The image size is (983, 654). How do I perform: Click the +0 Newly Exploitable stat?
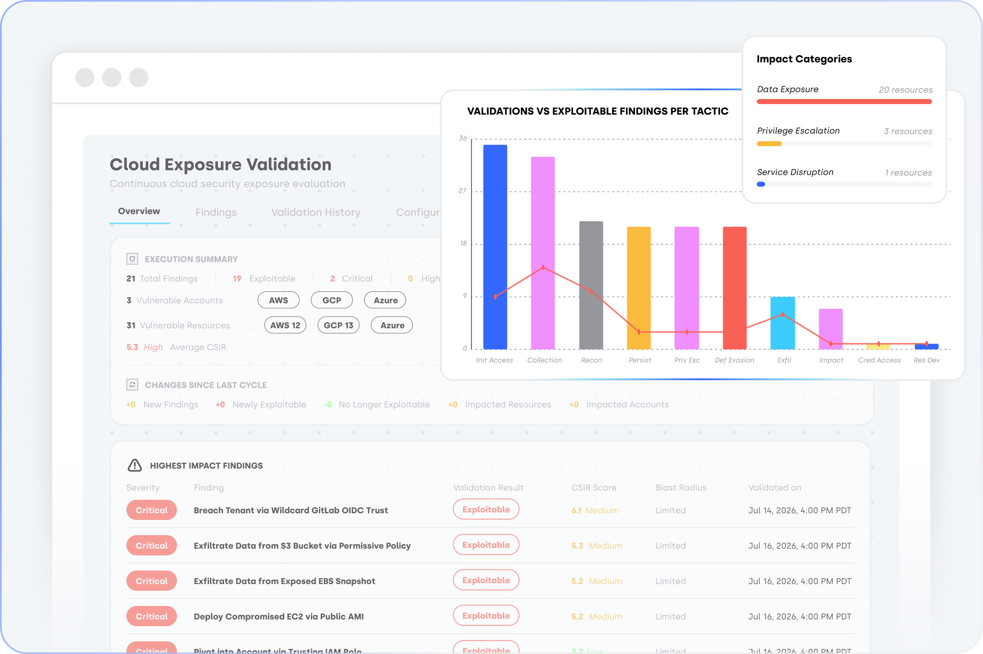coord(261,405)
